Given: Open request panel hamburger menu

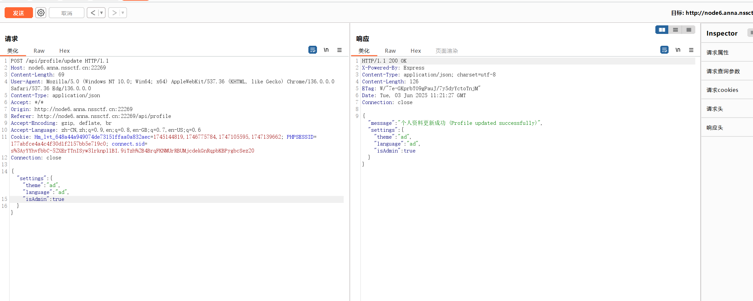Looking at the screenshot, I should click(339, 50).
